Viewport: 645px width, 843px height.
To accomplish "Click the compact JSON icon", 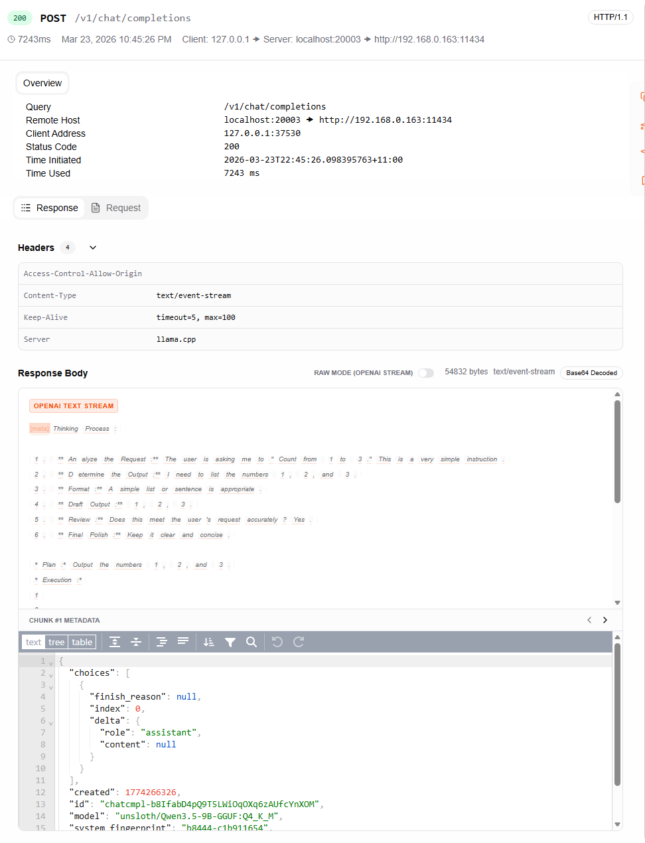I will [x=183, y=642].
